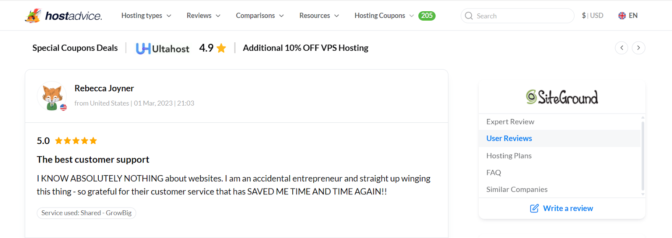Click the SiteGround logo

pyautogui.click(x=562, y=97)
